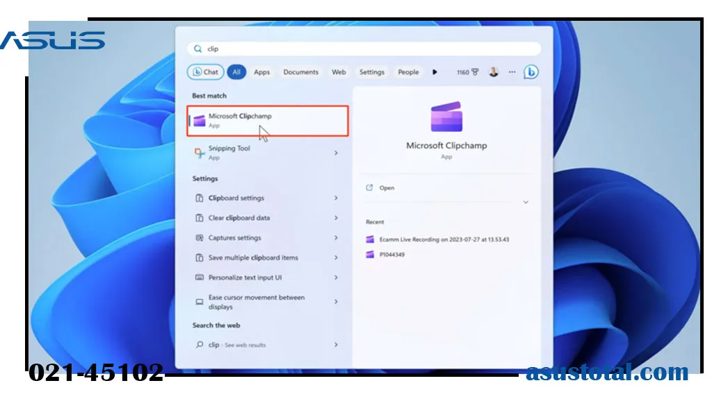The width and height of the screenshot is (712, 399).
Task: Click the web search magnifier icon
Action: [x=200, y=345]
